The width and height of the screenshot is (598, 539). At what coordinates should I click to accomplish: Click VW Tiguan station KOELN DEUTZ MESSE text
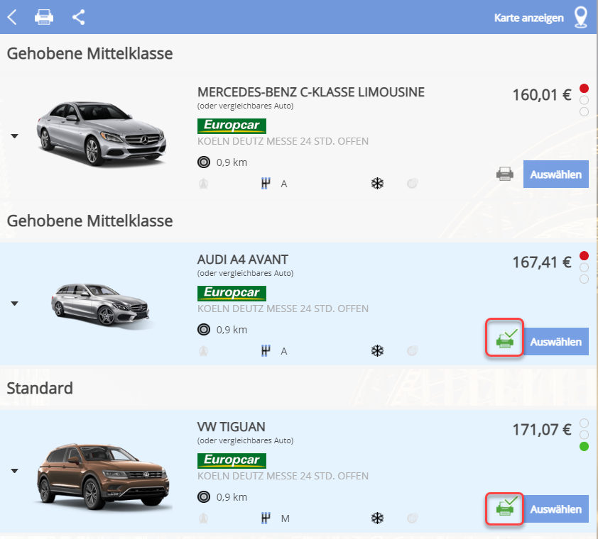(x=283, y=476)
